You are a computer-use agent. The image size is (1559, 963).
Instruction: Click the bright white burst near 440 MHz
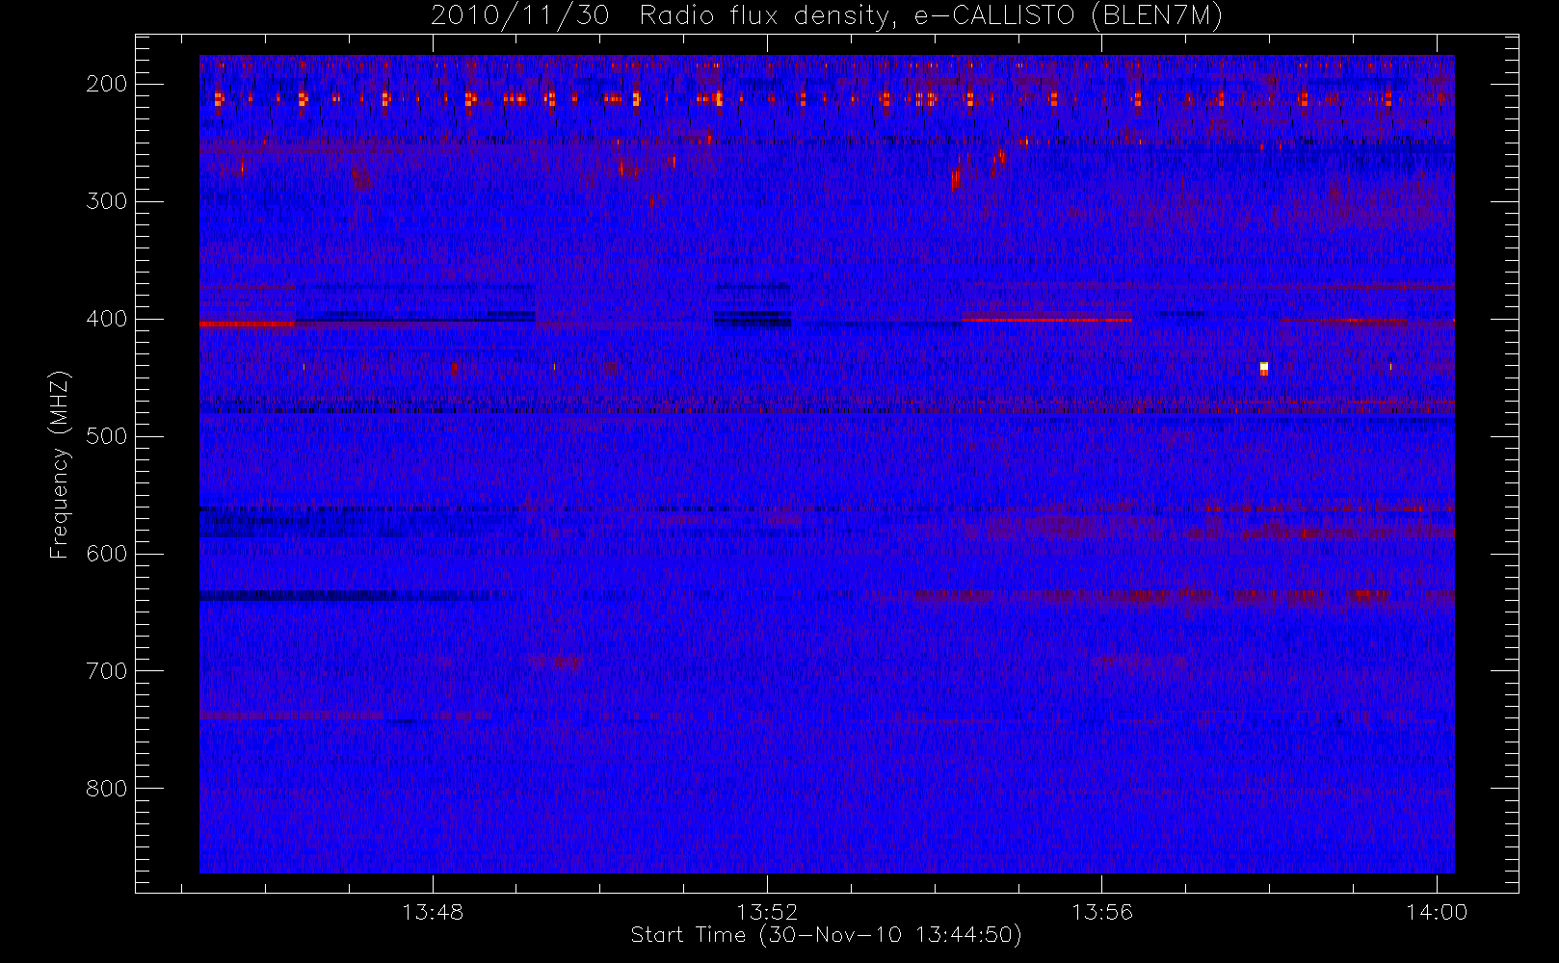coord(1264,368)
